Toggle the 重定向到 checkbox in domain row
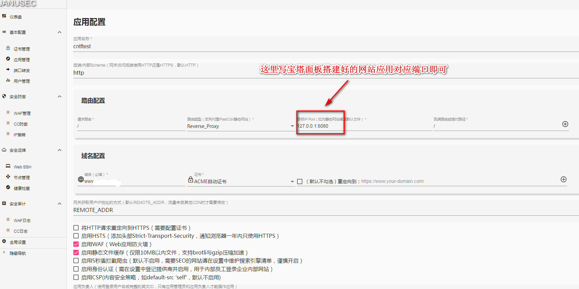 click(300, 182)
